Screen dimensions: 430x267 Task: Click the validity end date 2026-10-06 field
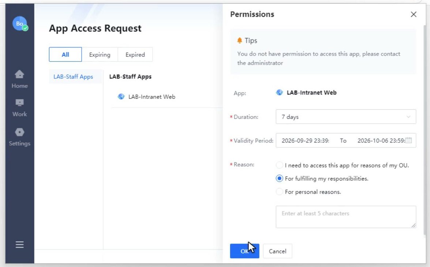(381, 140)
